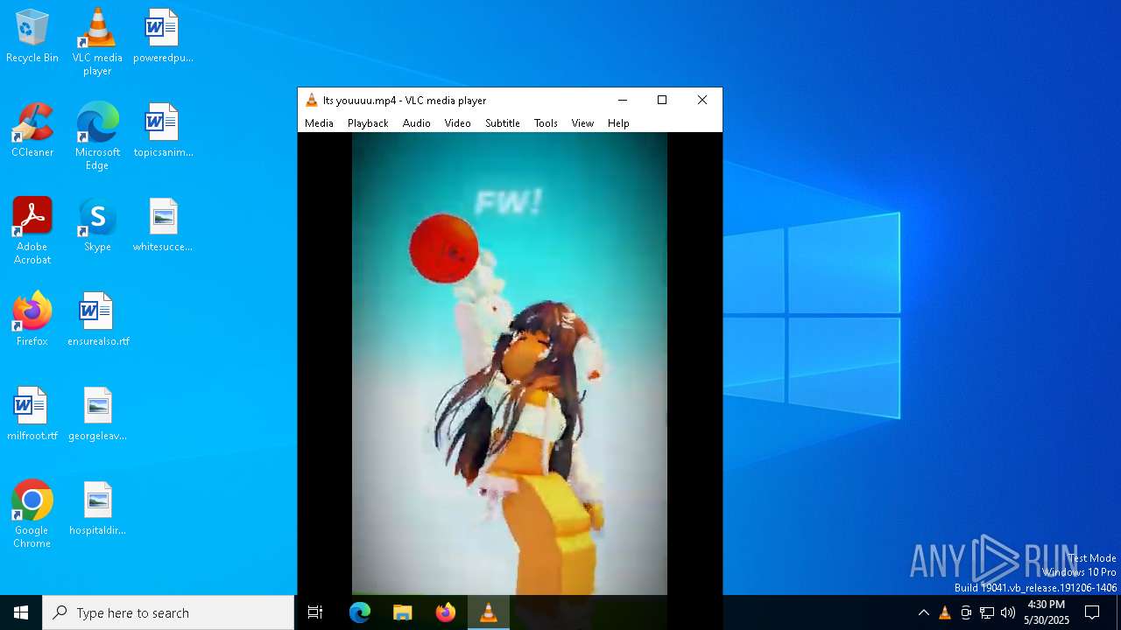Open the Subtitle menu in VLC
The width and height of the screenshot is (1121, 630).
coord(503,123)
